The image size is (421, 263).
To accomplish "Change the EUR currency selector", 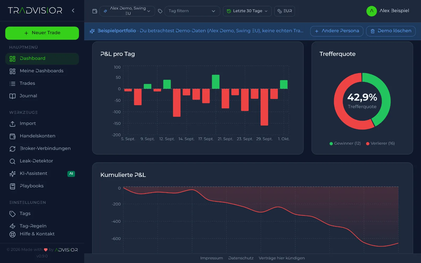I will pyautogui.click(x=284, y=11).
